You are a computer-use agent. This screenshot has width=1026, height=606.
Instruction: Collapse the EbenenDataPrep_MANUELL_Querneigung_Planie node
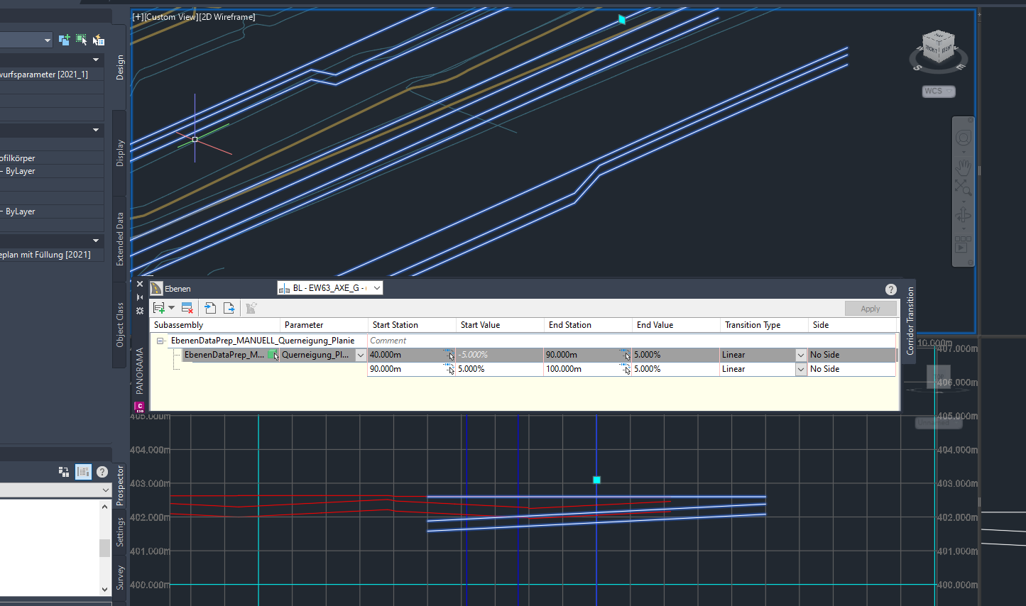coord(161,340)
